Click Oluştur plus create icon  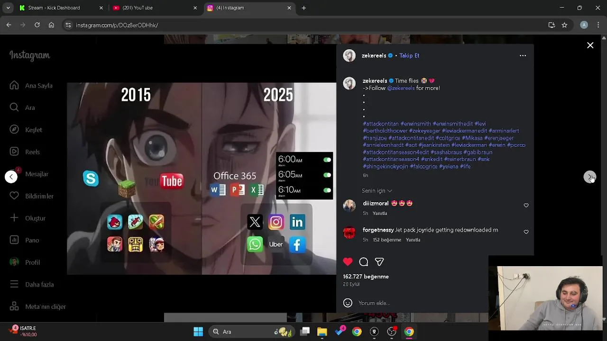14,218
